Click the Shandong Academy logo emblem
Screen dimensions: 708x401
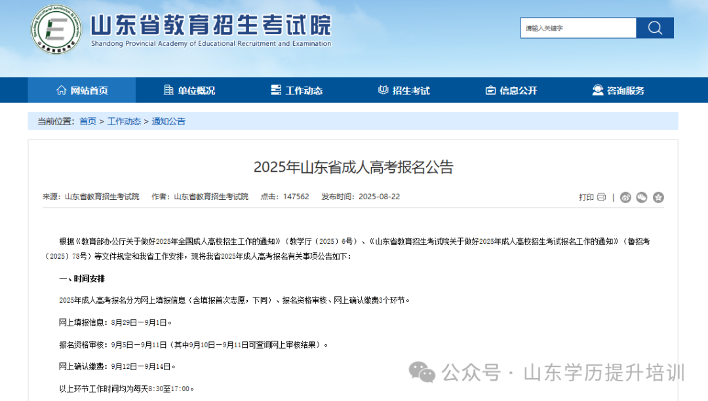(56, 29)
